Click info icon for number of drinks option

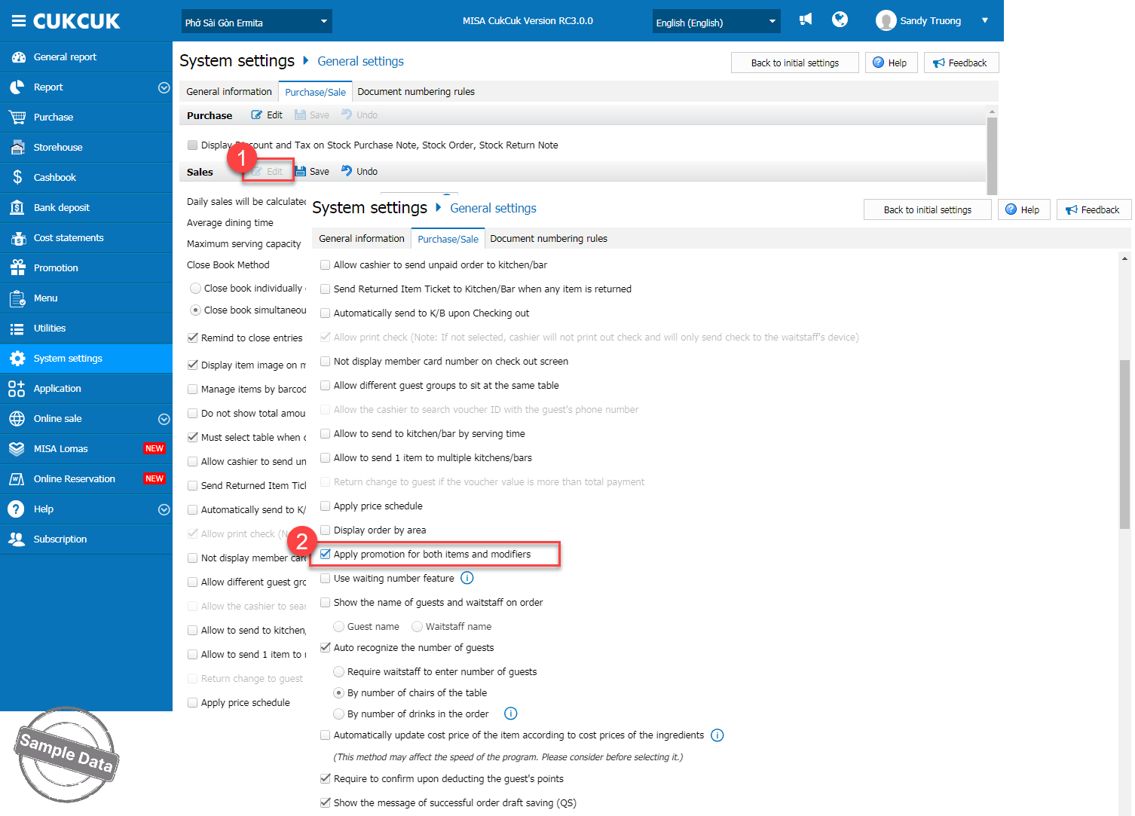[510, 714]
